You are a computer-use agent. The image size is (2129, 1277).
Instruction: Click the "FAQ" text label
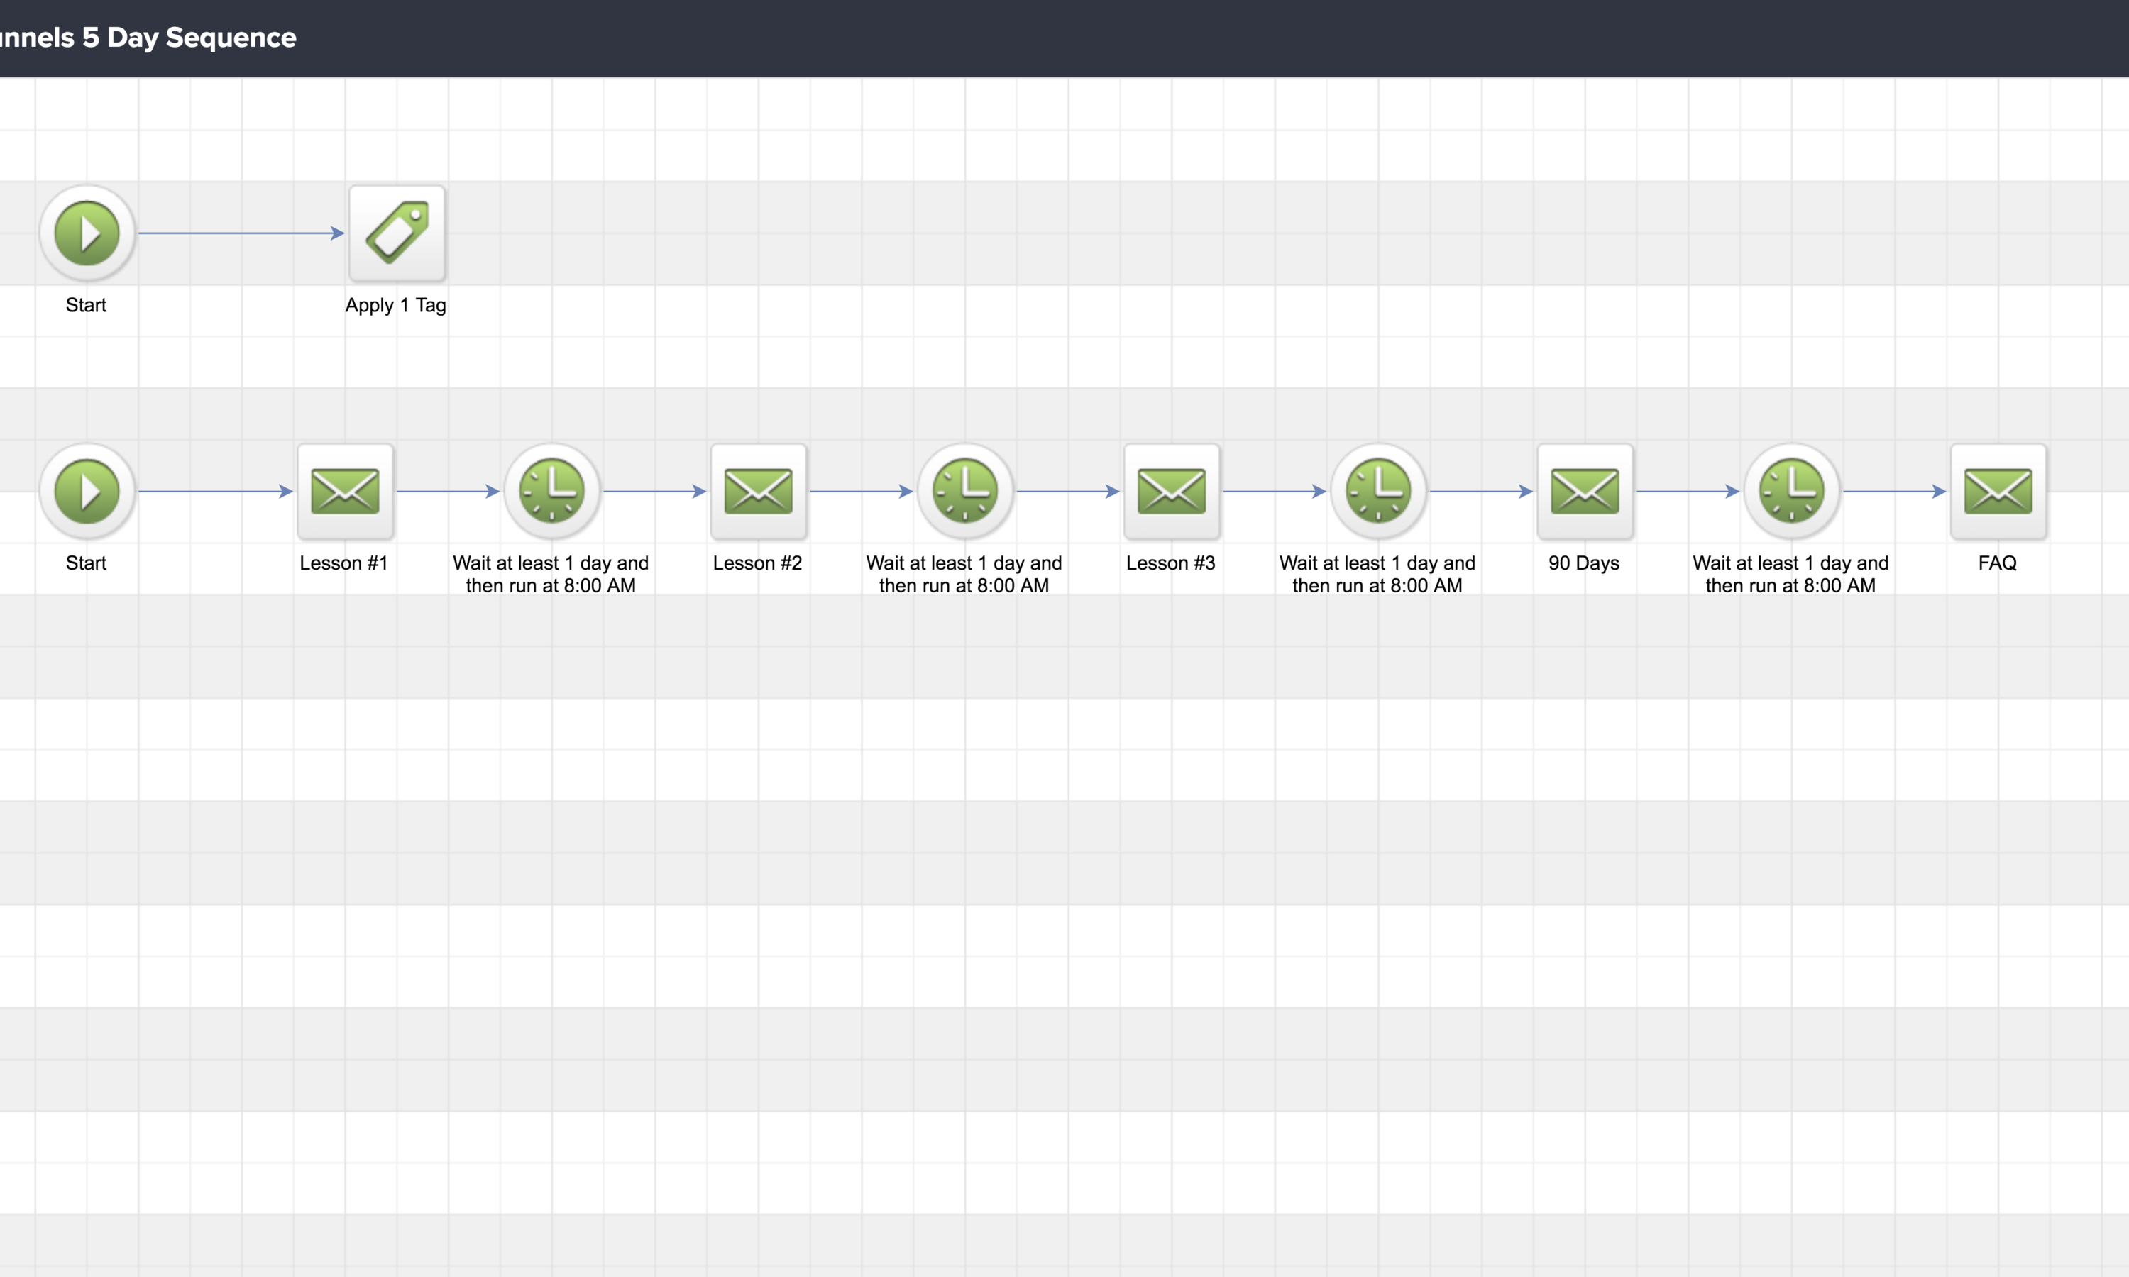(x=1996, y=563)
